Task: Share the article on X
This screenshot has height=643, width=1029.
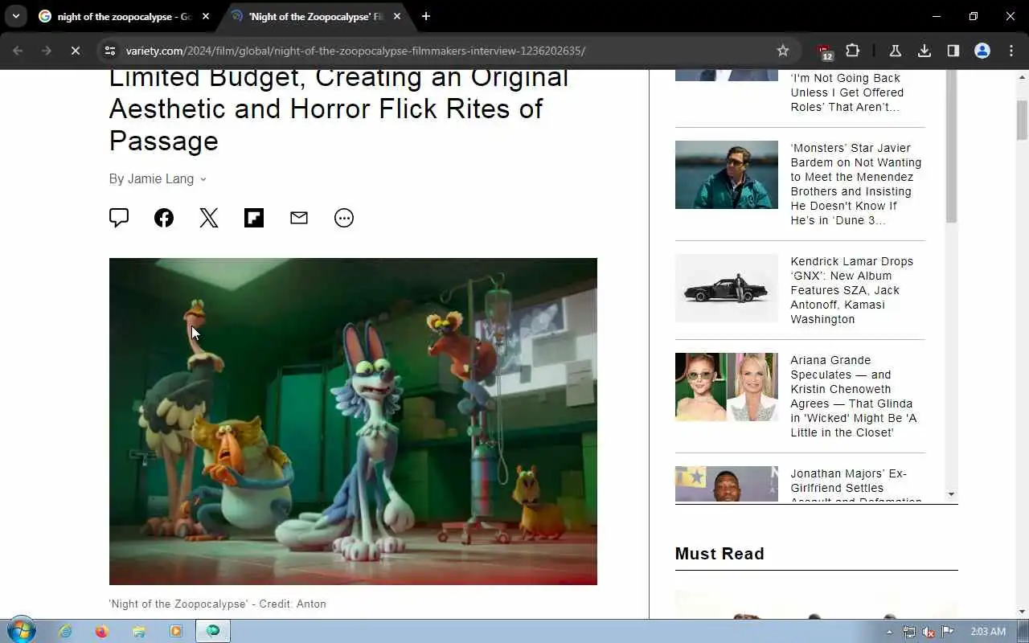Action: coord(209,218)
